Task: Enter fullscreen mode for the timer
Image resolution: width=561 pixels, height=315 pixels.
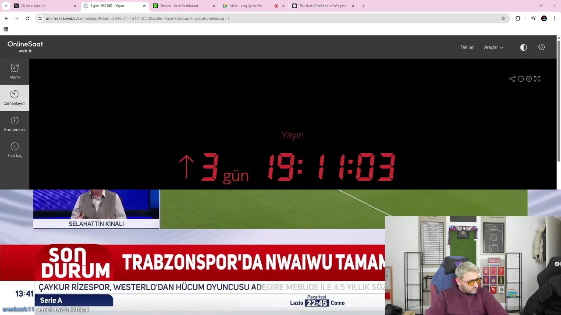Action: point(537,79)
